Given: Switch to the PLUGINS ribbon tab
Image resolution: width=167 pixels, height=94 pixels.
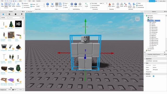Looking at the screenshot, I should pyautogui.click(x=38, y=1).
